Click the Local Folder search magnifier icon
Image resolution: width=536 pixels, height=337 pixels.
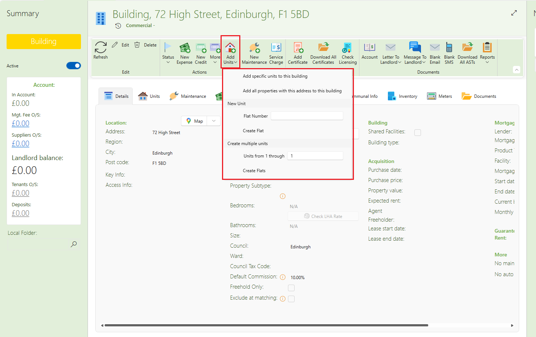click(x=74, y=244)
